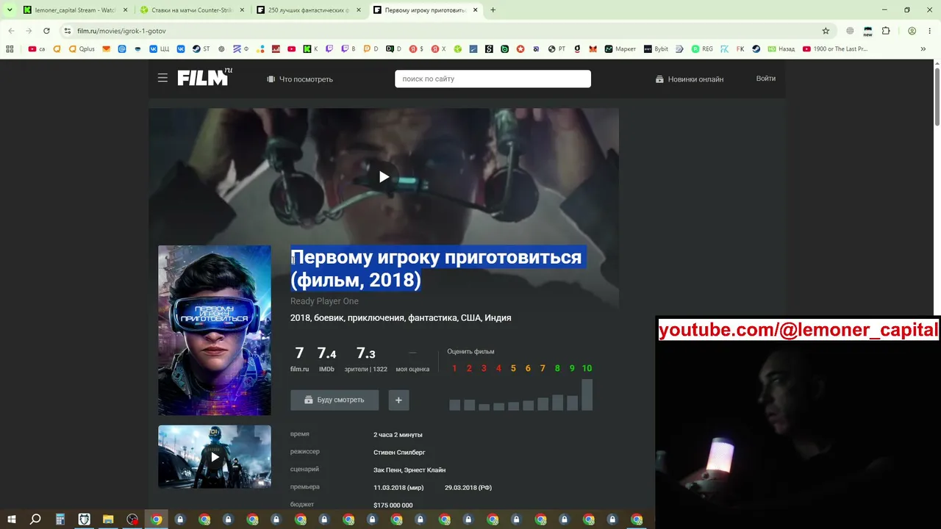Rate the film 1
Image resolution: width=941 pixels, height=529 pixels.
[454, 368]
